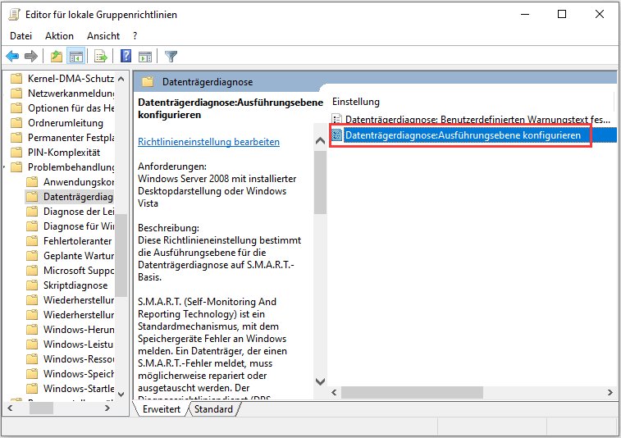The height and width of the screenshot is (438, 621).
Task: Click the Forward arrow toolbar icon
Action: click(x=31, y=57)
